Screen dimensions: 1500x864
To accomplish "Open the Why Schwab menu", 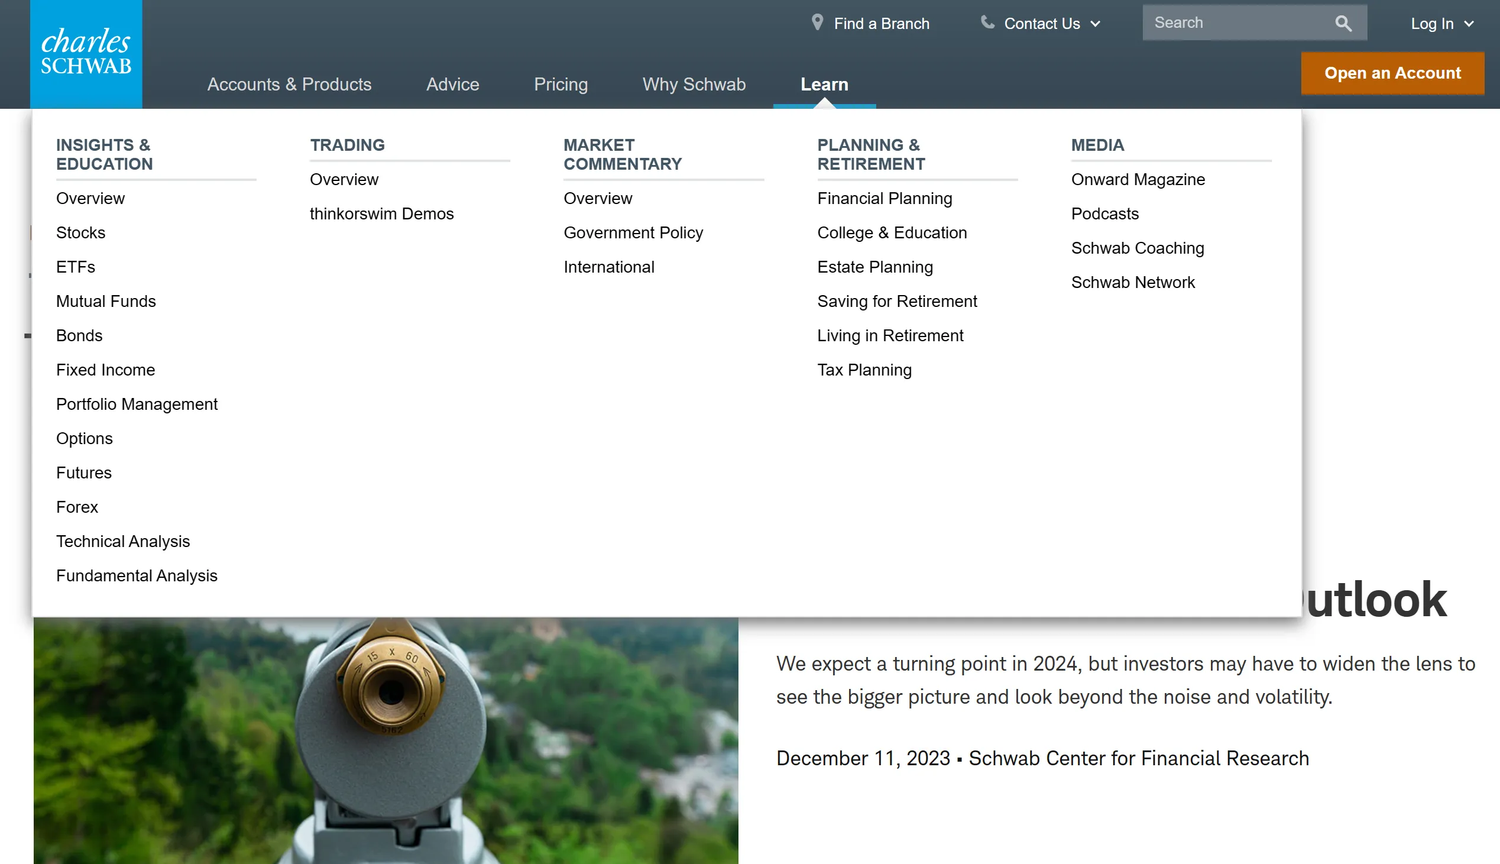I will (x=694, y=84).
